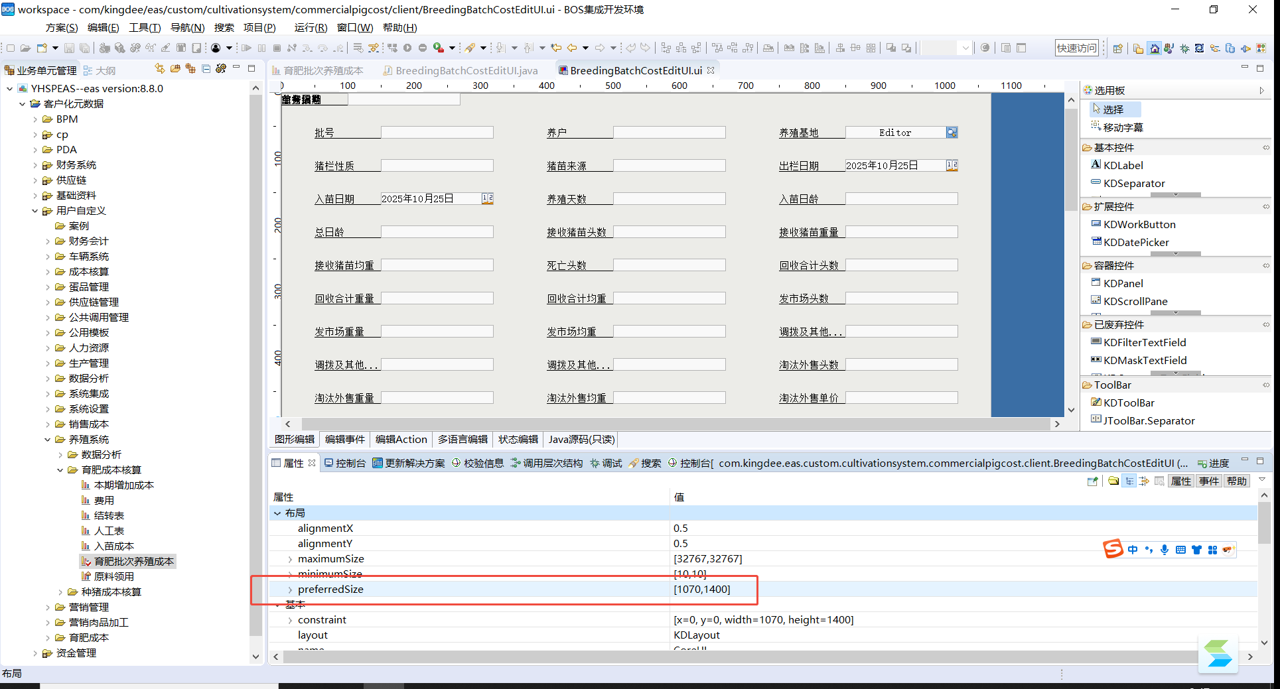Choose the KDToolBar palette item

point(1128,403)
